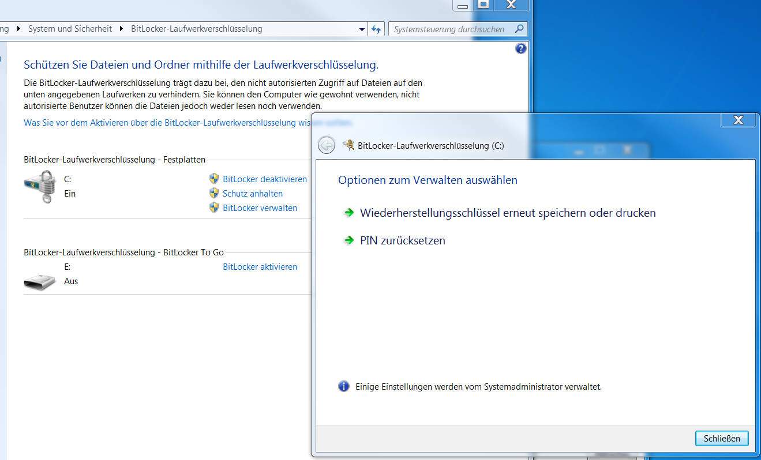Click the back arrow in BitLocker dialog

click(x=327, y=145)
